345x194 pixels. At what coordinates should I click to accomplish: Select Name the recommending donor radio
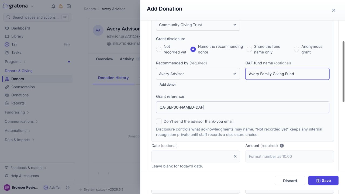(193, 49)
